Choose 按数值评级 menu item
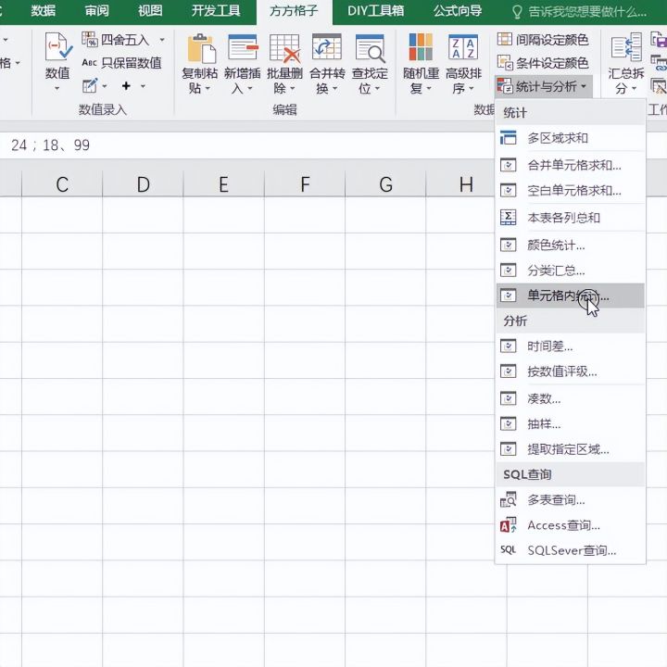This screenshot has width=667, height=667. click(x=570, y=371)
